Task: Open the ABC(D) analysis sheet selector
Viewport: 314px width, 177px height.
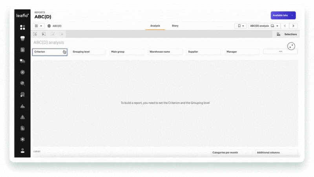Action: point(264,26)
